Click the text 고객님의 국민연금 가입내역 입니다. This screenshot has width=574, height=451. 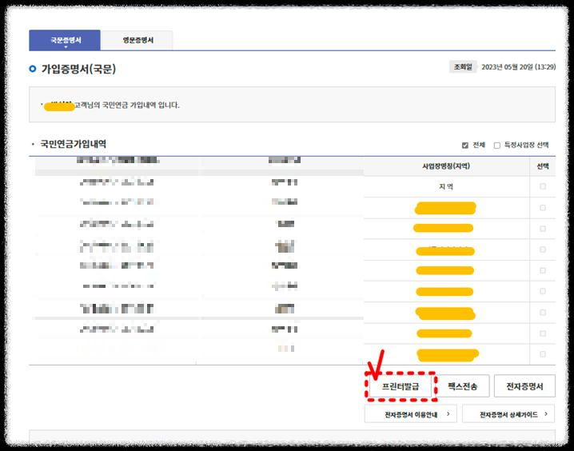point(127,106)
